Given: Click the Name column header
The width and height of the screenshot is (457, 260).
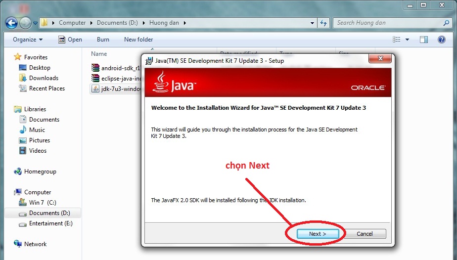Looking at the screenshot, I should pyautogui.click(x=99, y=53).
